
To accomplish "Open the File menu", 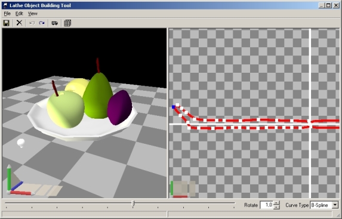I will pyautogui.click(x=7, y=14).
